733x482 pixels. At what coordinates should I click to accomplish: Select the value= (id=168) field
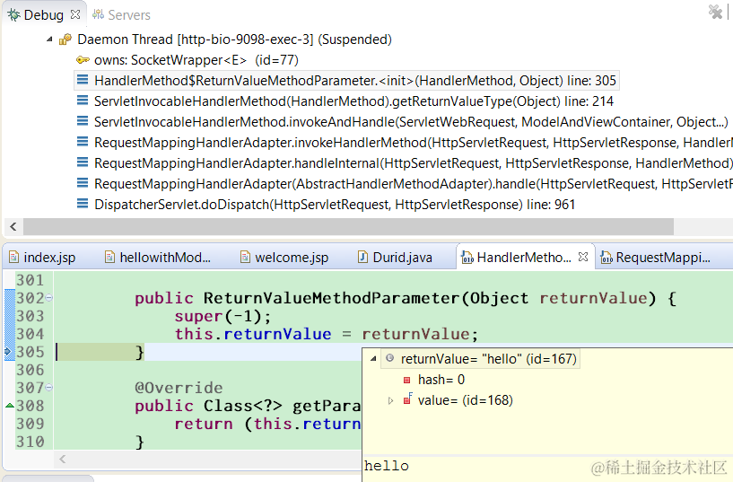pos(465,400)
